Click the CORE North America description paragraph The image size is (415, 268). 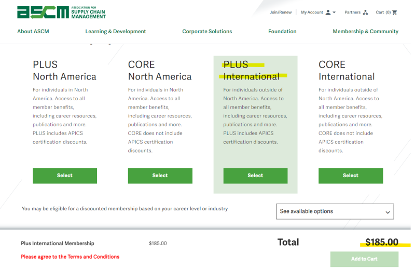(160, 120)
